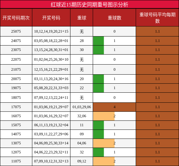
Task: Click the green bar in row 12075
Action: pos(99,152)
